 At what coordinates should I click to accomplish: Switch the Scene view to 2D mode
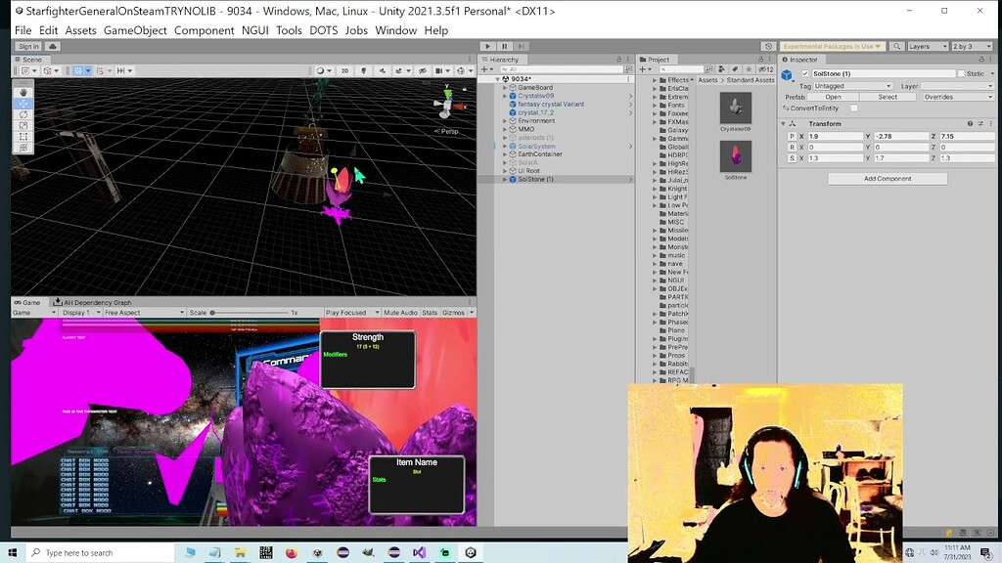tap(344, 69)
